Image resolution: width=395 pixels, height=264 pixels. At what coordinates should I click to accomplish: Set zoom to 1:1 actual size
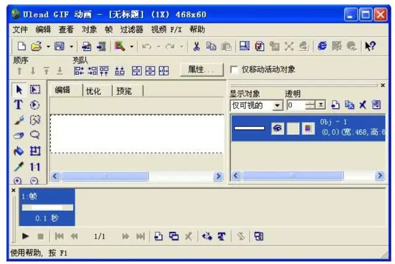tap(35, 167)
